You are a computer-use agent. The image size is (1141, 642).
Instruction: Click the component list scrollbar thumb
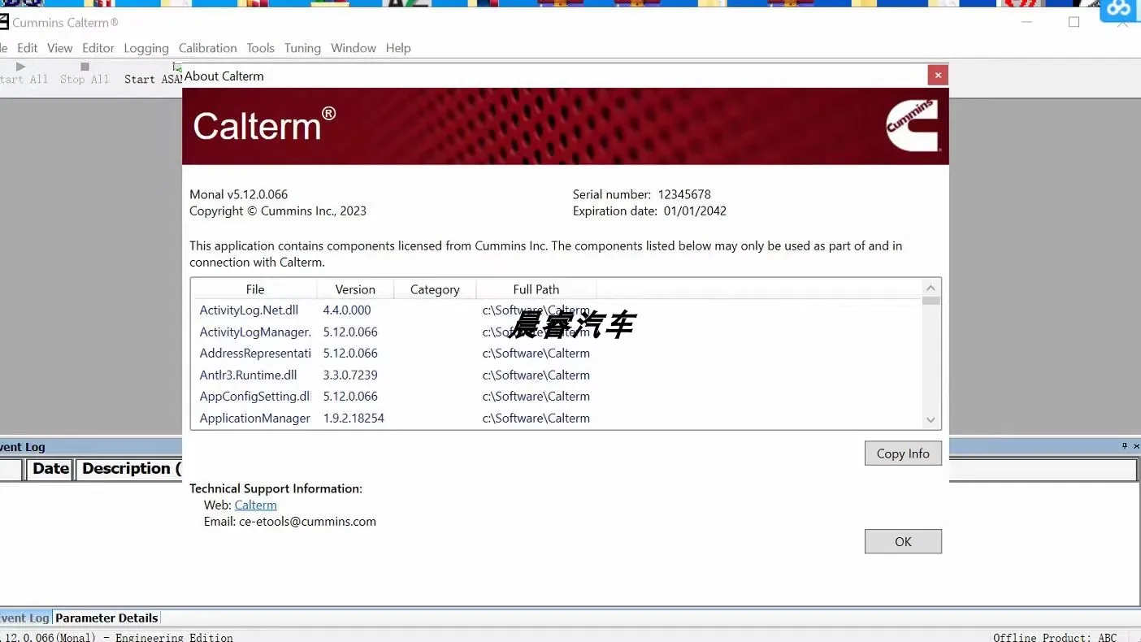coord(931,301)
